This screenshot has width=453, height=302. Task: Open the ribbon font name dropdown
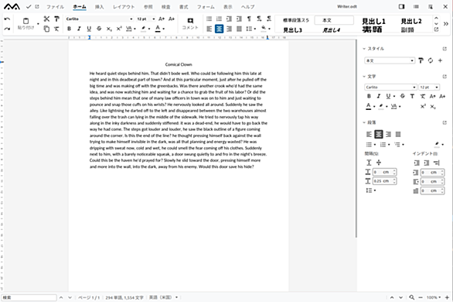131,19
